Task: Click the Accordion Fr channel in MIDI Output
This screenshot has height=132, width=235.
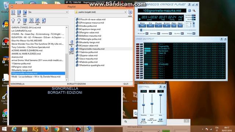Action: [x=164, y=49]
